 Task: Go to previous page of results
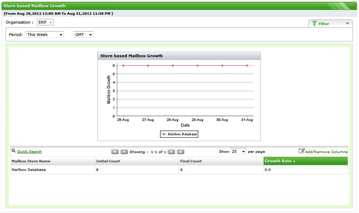[x=124, y=152]
